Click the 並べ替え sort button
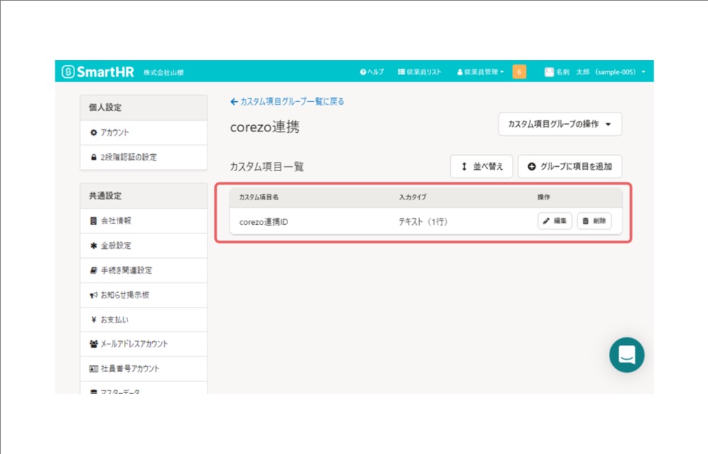 coord(481,166)
